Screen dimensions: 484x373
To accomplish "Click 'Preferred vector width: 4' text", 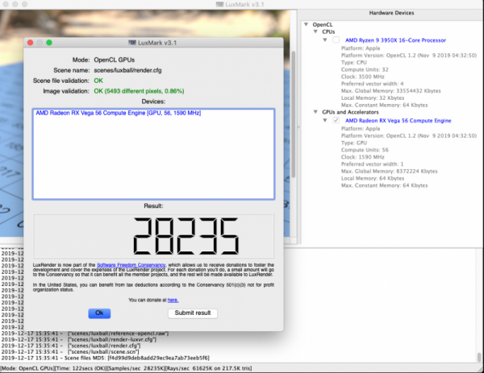I will 372,84.
